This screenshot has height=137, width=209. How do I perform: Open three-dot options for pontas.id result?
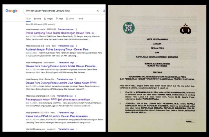76,112
